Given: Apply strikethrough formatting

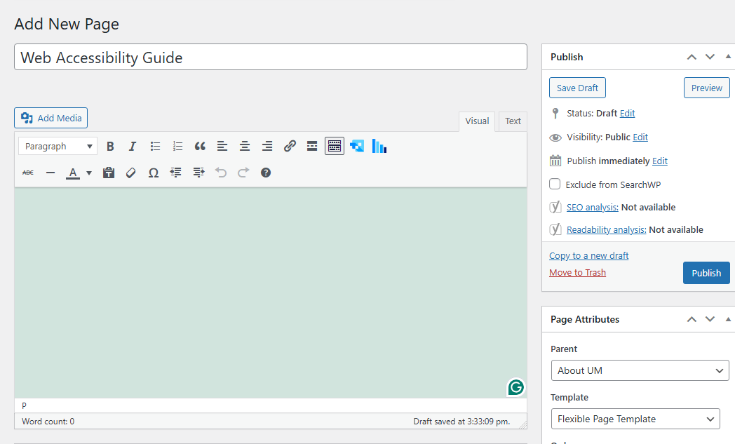Looking at the screenshot, I should click(x=28, y=173).
